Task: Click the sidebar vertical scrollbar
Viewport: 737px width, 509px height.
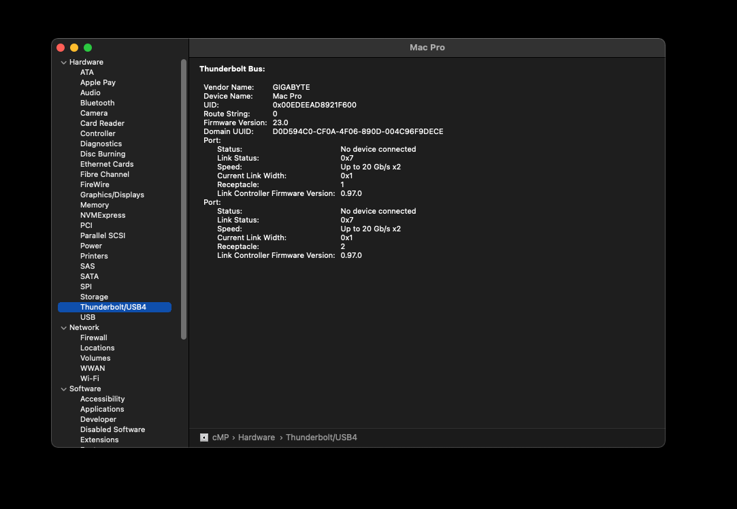Action: pyautogui.click(x=184, y=199)
